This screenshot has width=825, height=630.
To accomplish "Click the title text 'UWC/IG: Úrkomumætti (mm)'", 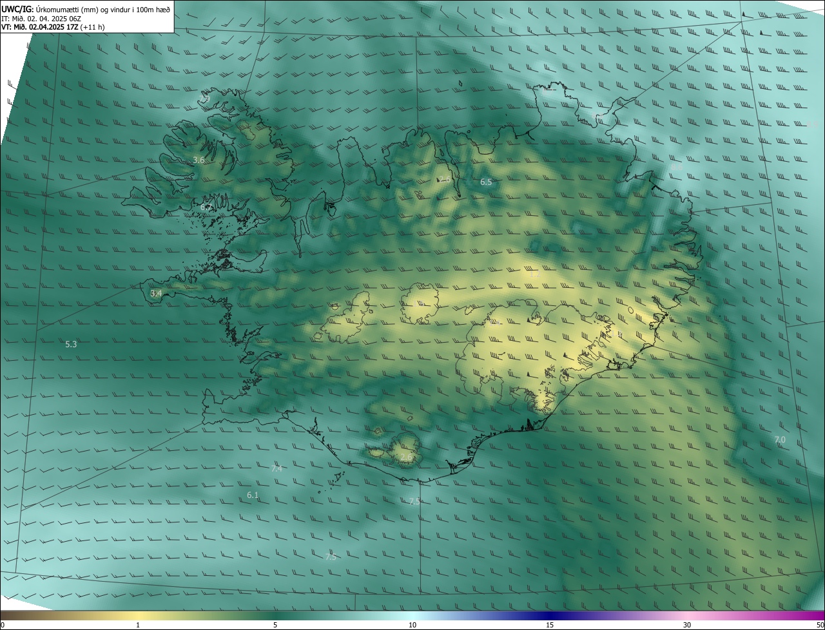I will click(49, 9).
